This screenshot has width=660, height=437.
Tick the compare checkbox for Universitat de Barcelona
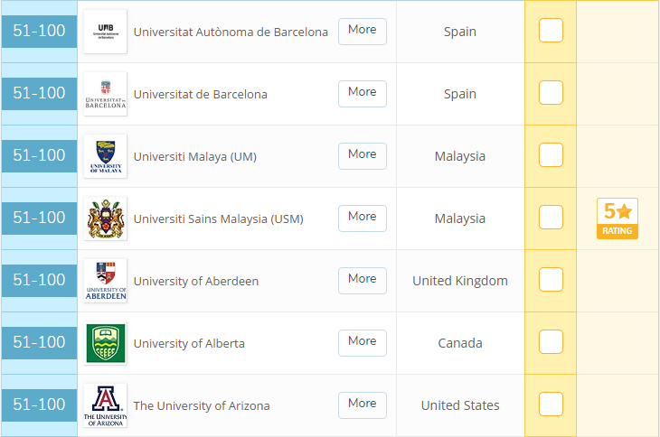pyautogui.click(x=551, y=93)
